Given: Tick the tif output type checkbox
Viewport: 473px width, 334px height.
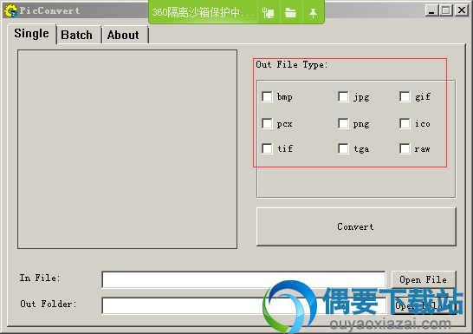Looking at the screenshot, I should click(267, 148).
